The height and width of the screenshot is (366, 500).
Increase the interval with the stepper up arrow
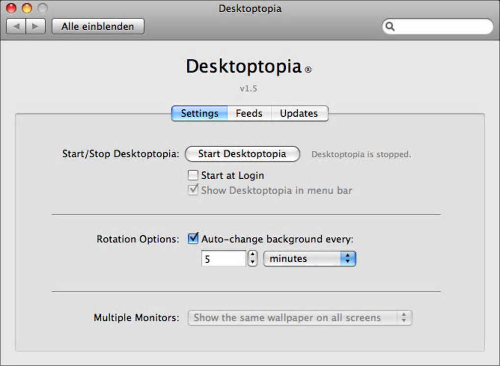[252, 255]
